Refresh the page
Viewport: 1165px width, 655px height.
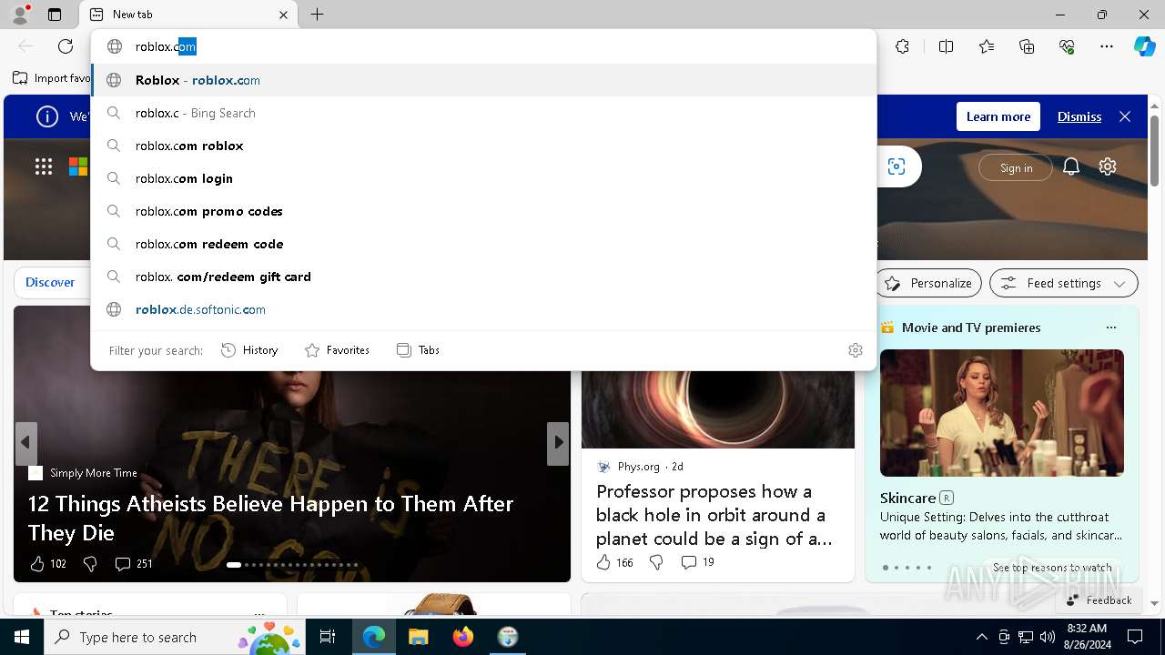point(66,46)
